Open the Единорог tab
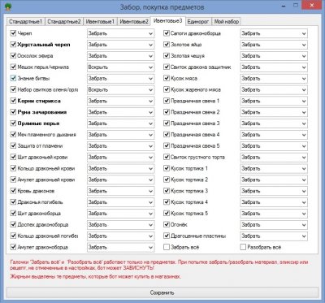The width and height of the screenshot is (325, 303). tap(198, 22)
